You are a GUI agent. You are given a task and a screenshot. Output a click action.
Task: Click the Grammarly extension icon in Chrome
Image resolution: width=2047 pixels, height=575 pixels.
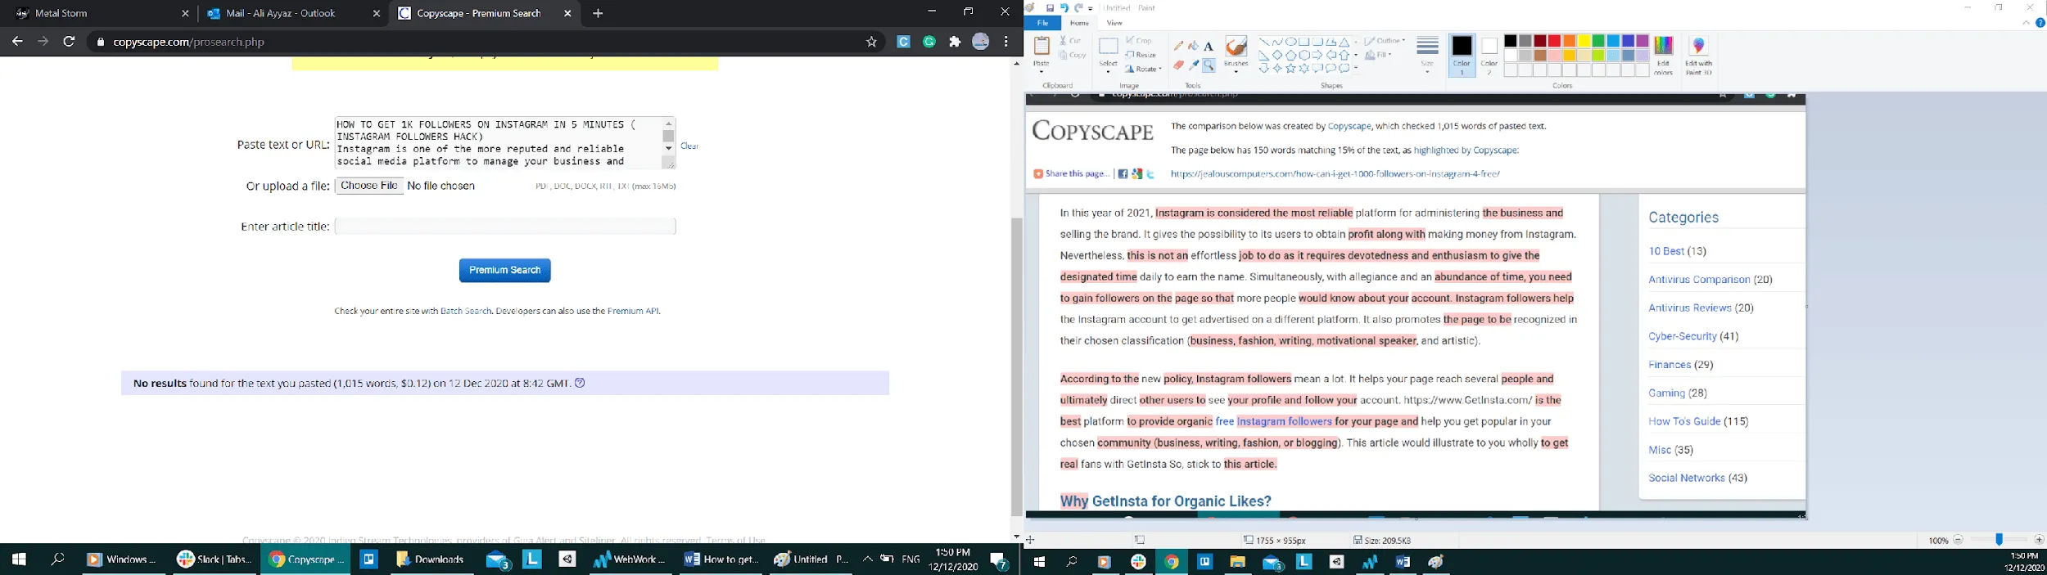pos(929,42)
